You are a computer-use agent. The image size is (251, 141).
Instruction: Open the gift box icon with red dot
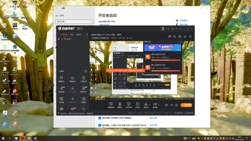tap(169, 36)
